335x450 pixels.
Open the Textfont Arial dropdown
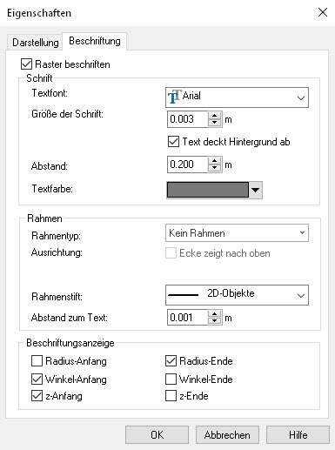point(237,97)
